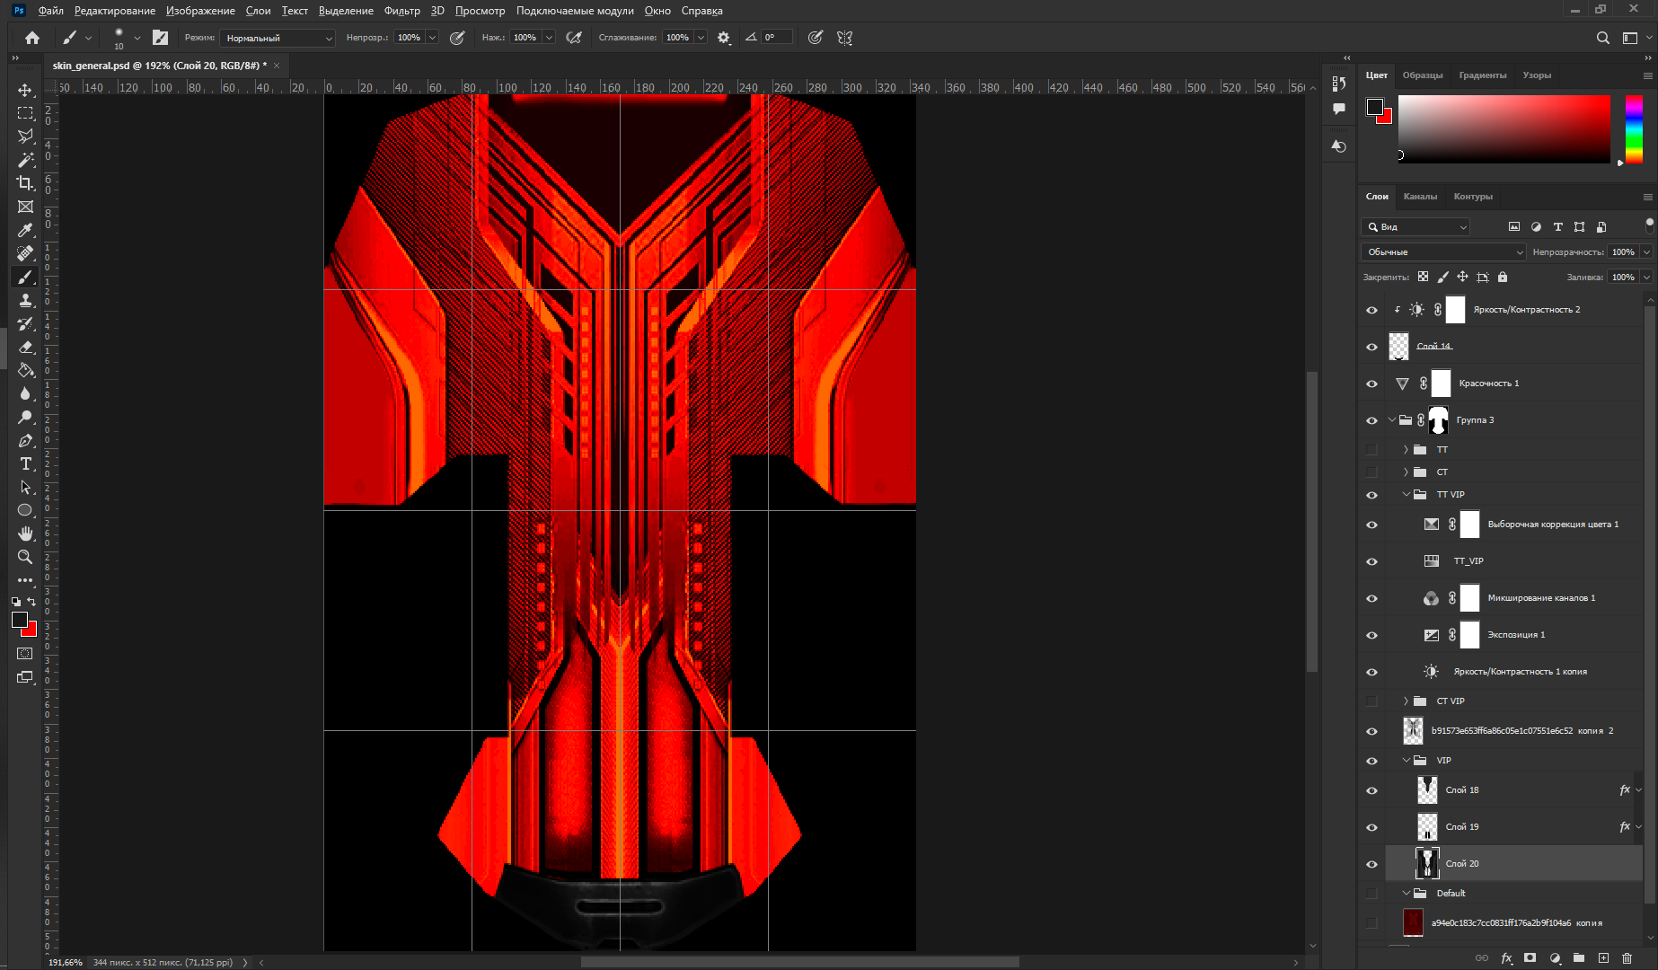Open the Изображение menu
Screen dimensions: 1658x970
200,11
